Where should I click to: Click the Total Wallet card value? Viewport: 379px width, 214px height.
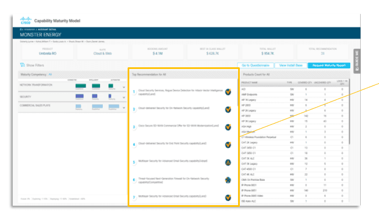tap(267, 54)
